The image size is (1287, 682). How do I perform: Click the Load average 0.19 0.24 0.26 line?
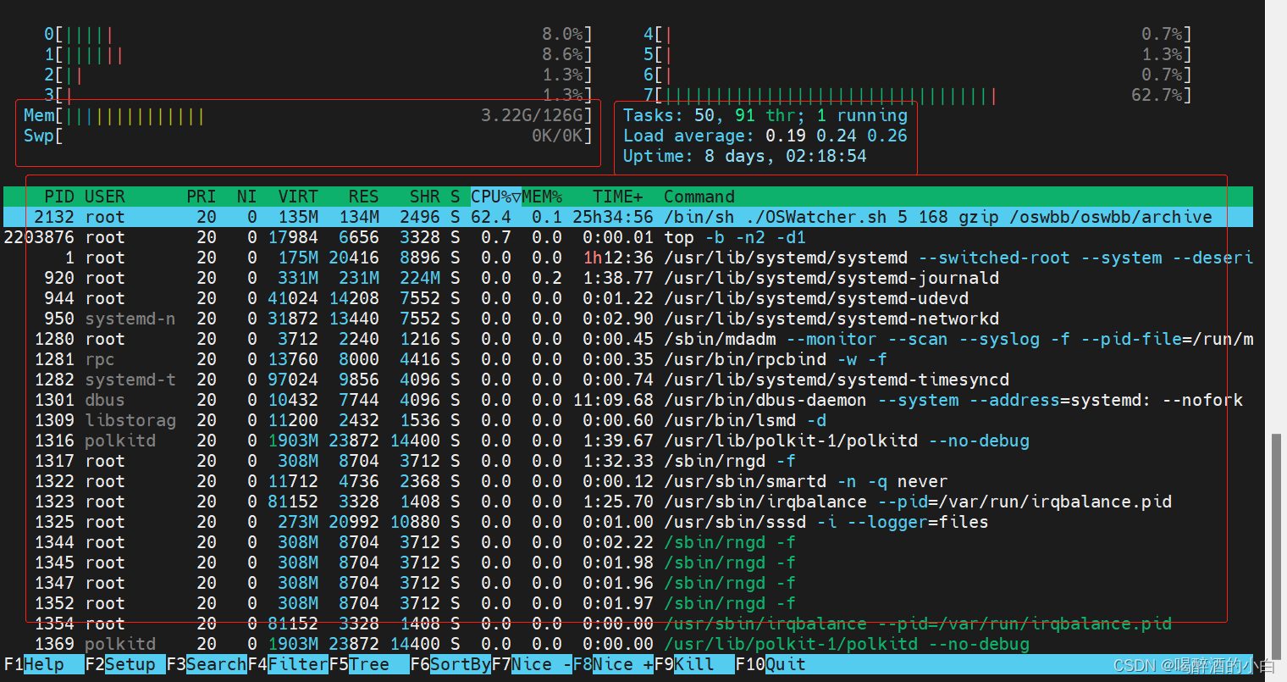[x=765, y=136]
